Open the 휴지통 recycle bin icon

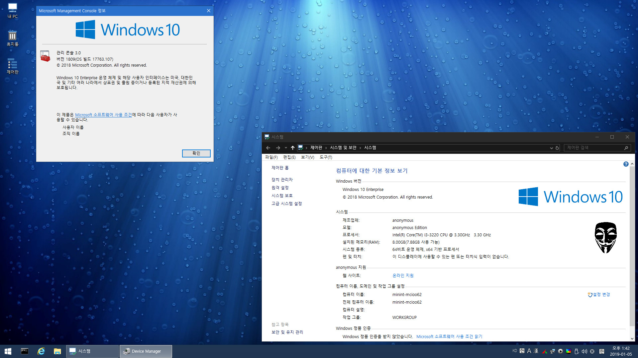pos(13,38)
